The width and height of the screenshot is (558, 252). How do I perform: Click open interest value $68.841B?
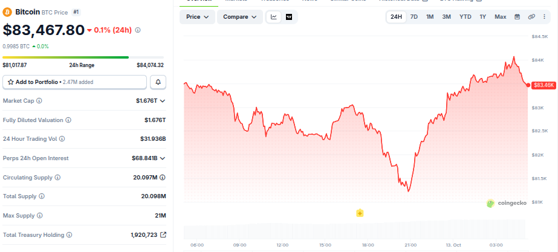pyautogui.click(x=144, y=158)
